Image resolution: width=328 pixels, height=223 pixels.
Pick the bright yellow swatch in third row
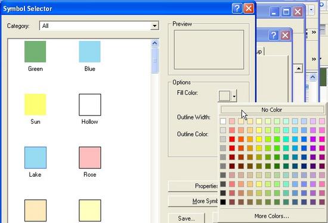point(259,139)
